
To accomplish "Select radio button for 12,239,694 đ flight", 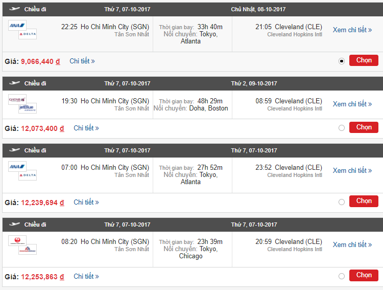I will [342, 202].
